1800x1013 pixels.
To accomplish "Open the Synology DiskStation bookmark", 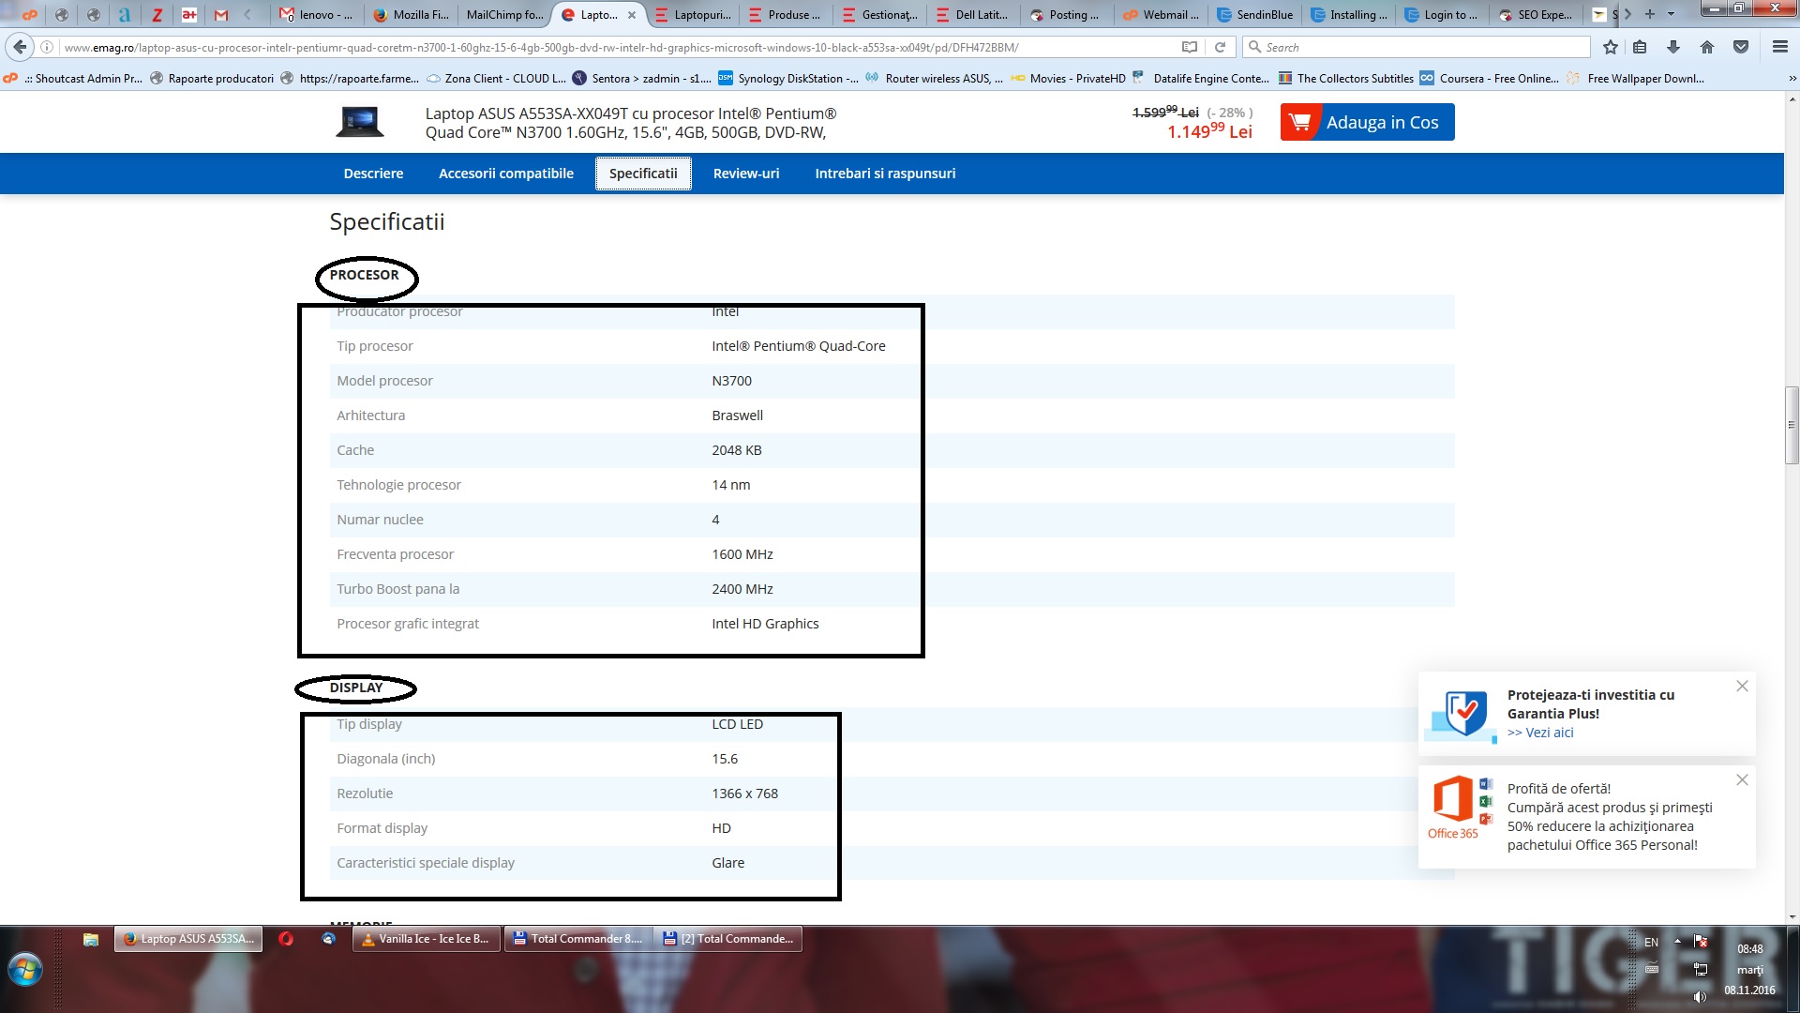I will tap(788, 79).
